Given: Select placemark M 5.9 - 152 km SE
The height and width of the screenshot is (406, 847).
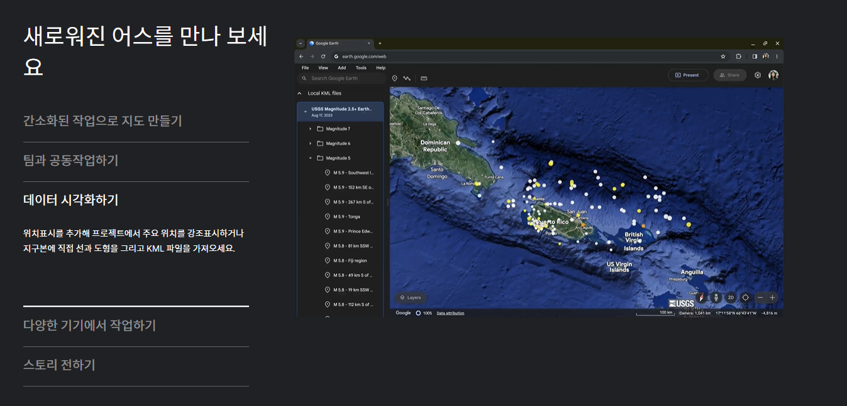Looking at the screenshot, I should tap(353, 187).
